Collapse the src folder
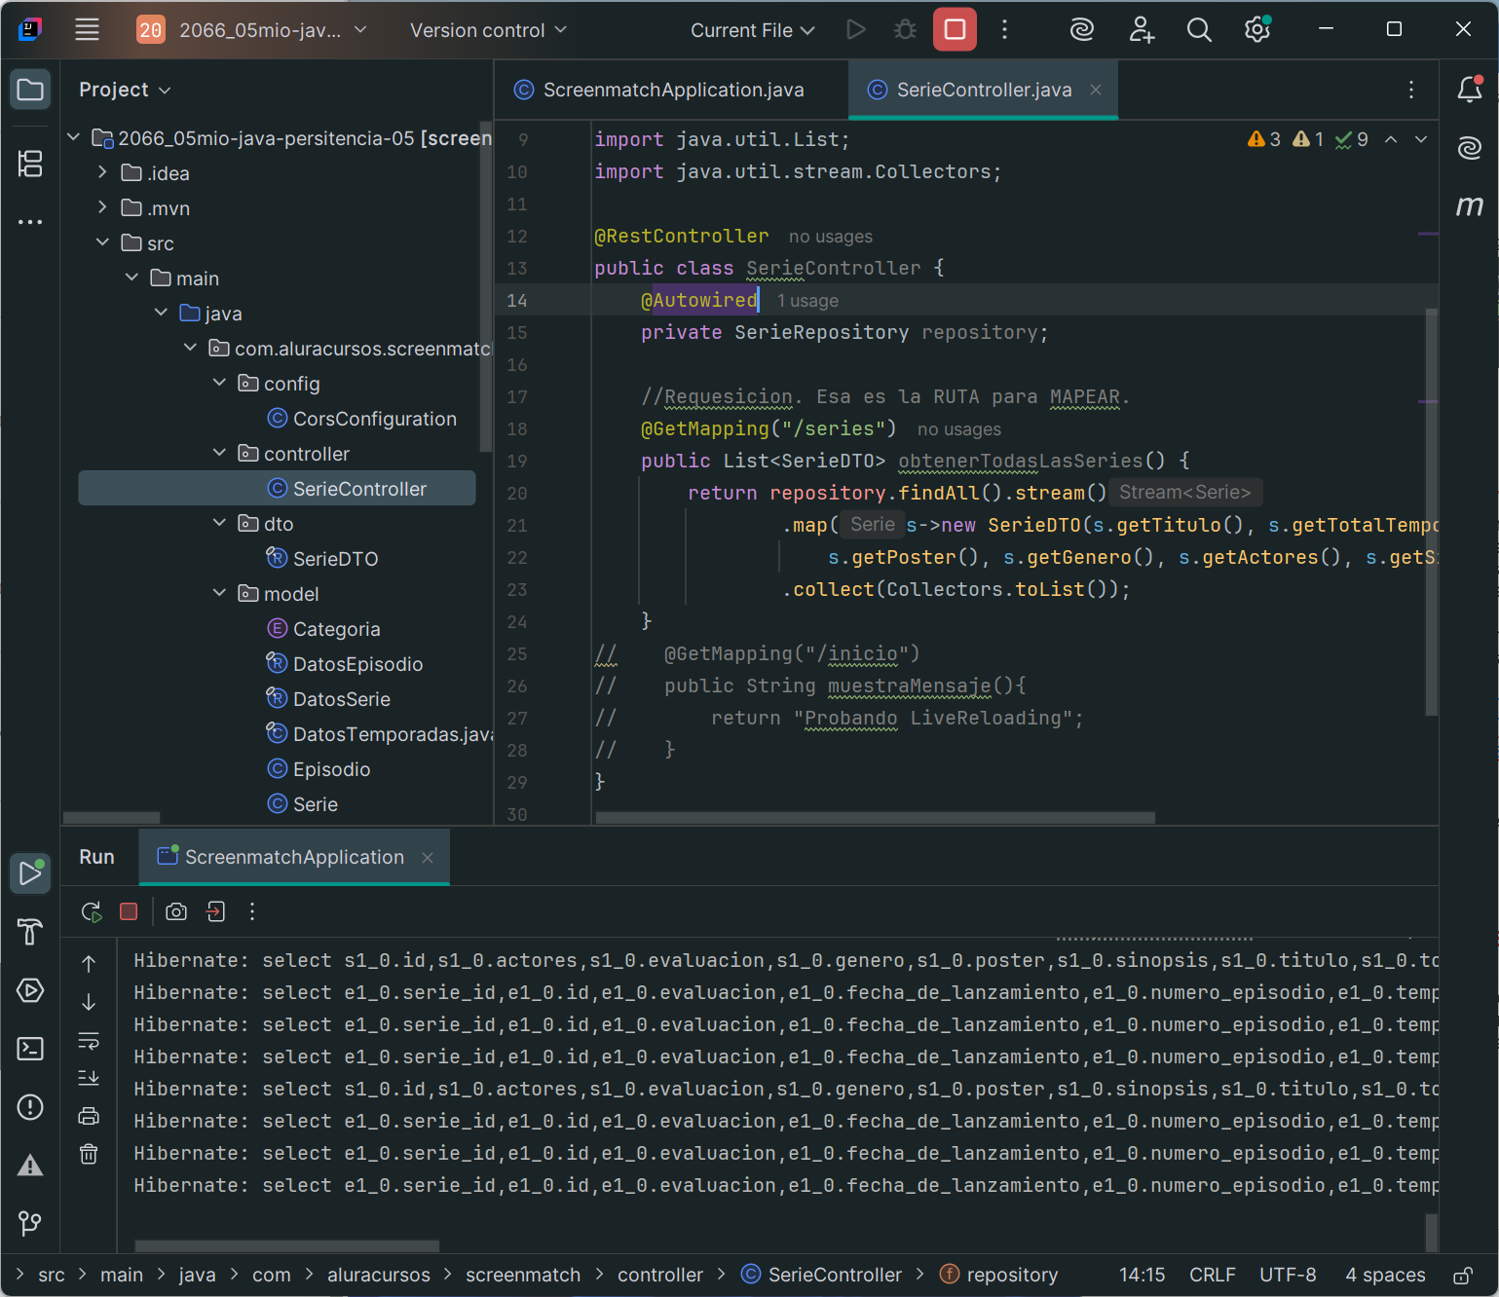1499x1297 pixels. click(102, 242)
